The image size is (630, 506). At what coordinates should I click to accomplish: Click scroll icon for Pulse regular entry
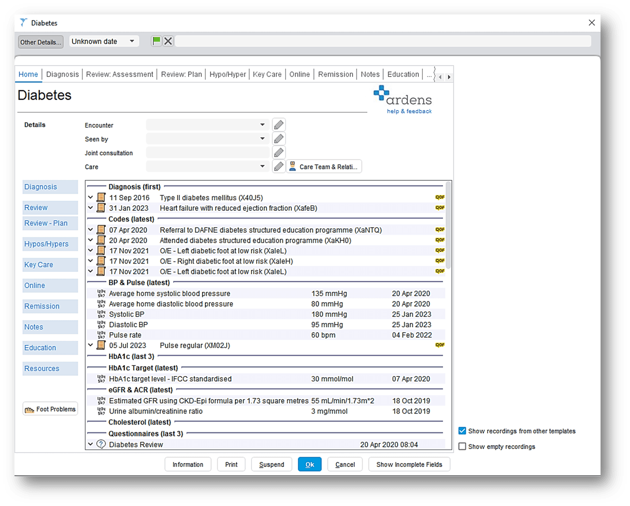101,345
